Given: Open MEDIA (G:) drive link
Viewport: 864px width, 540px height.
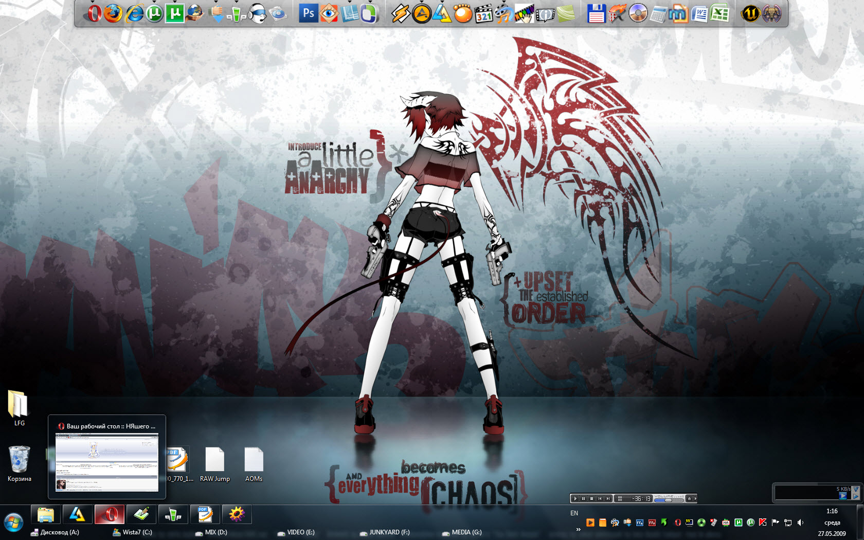Looking at the screenshot, I should pos(462,532).
